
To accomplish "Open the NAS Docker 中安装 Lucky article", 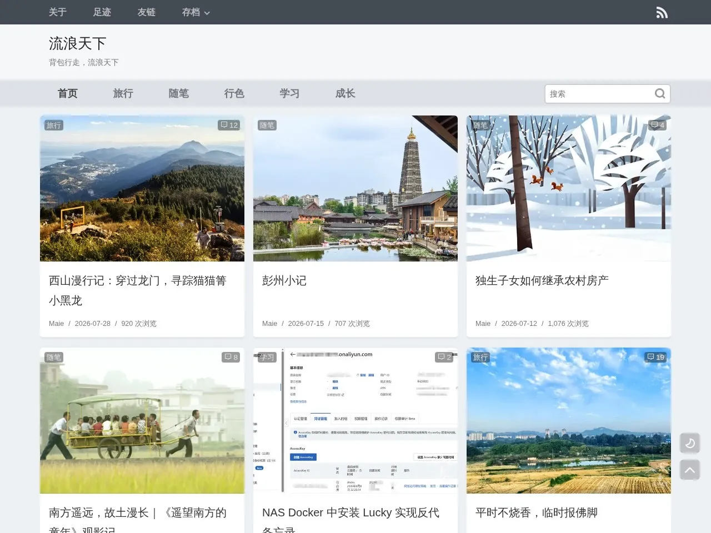I will [351, 519].
